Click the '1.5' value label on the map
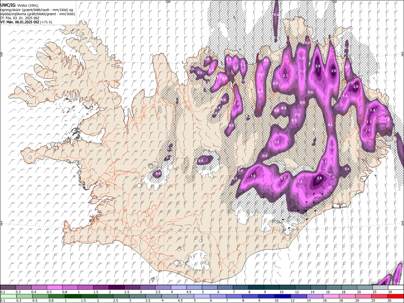The image size is (404, 303). pos(277,142)
